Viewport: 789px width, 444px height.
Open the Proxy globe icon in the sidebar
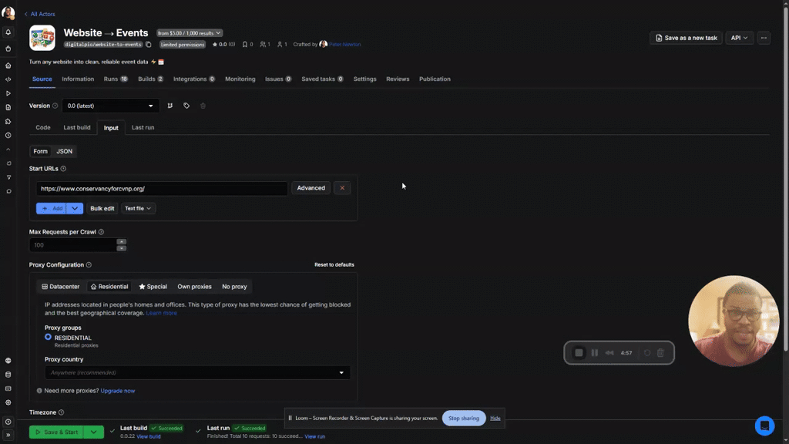coord(8,361)
